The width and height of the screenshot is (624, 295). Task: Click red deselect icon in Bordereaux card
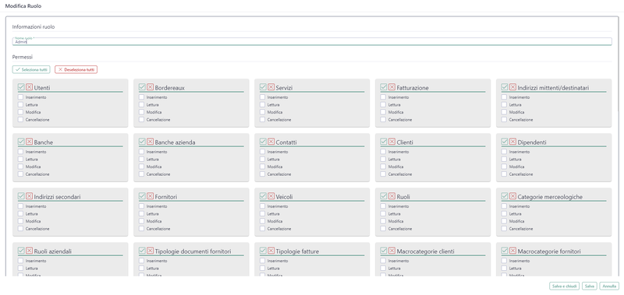tap(150, 87)
